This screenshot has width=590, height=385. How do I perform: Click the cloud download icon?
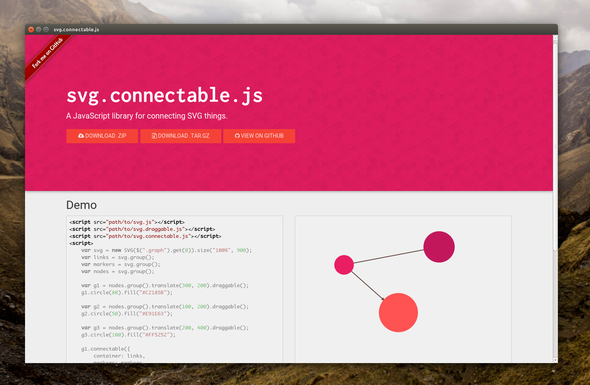tap(81, 135)
